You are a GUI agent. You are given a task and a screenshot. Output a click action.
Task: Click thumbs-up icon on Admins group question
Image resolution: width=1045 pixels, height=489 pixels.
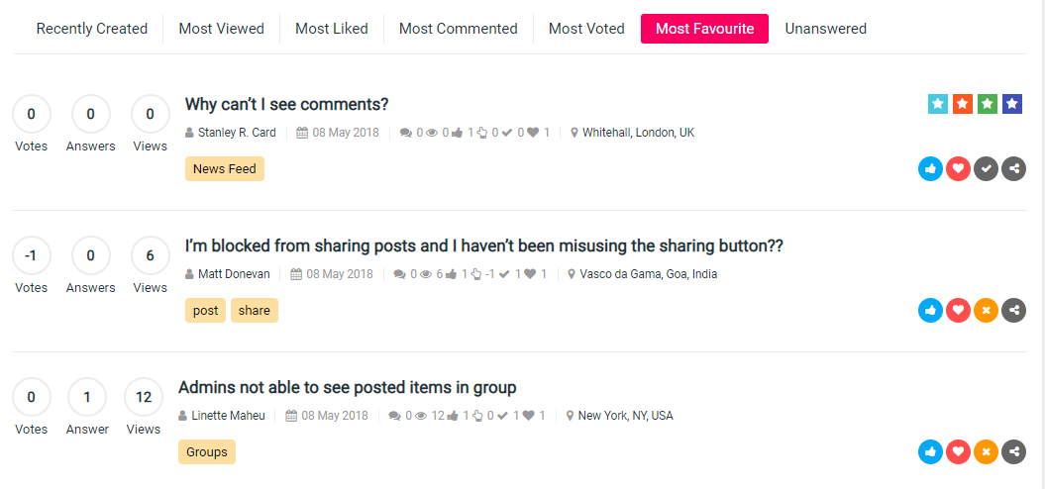click(930, 452)
